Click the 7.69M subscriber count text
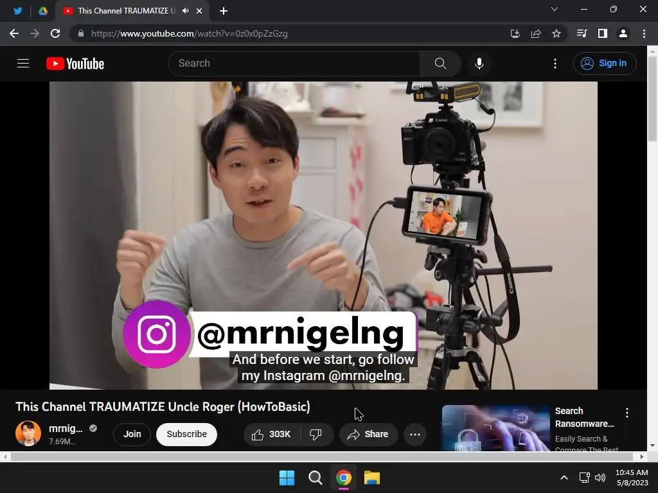The height and width of the screenshot is (493, 658). (x=62, y=442)
